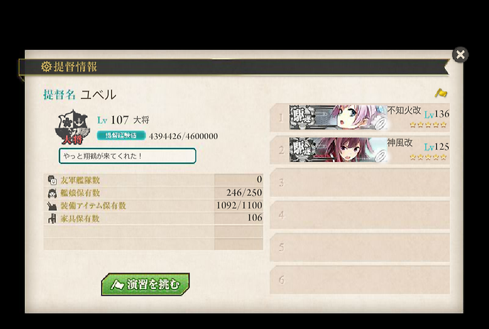Click the furniture count chair icon
The width and height of the screenshot is (489, 329).
pyautogui.click(x=52, y=218)
